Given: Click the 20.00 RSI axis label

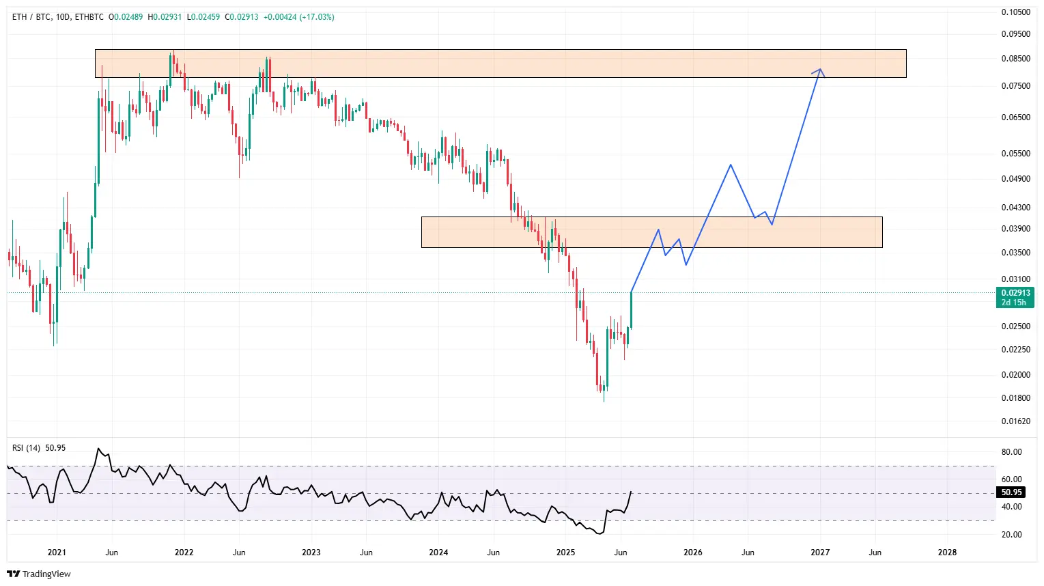Looking at the screenshot, I should point(1011,535).
